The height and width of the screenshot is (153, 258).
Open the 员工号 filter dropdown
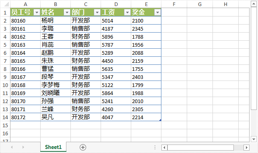tap(37, 12)
